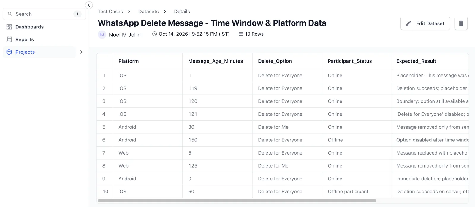Click the search magnifier icon

(x=10, y=14)
